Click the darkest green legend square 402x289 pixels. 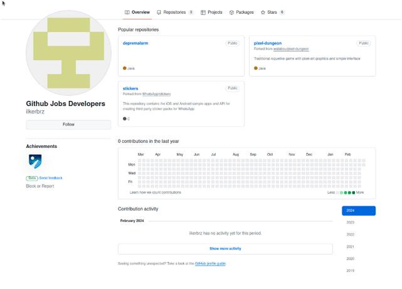[x=354, y=192]
